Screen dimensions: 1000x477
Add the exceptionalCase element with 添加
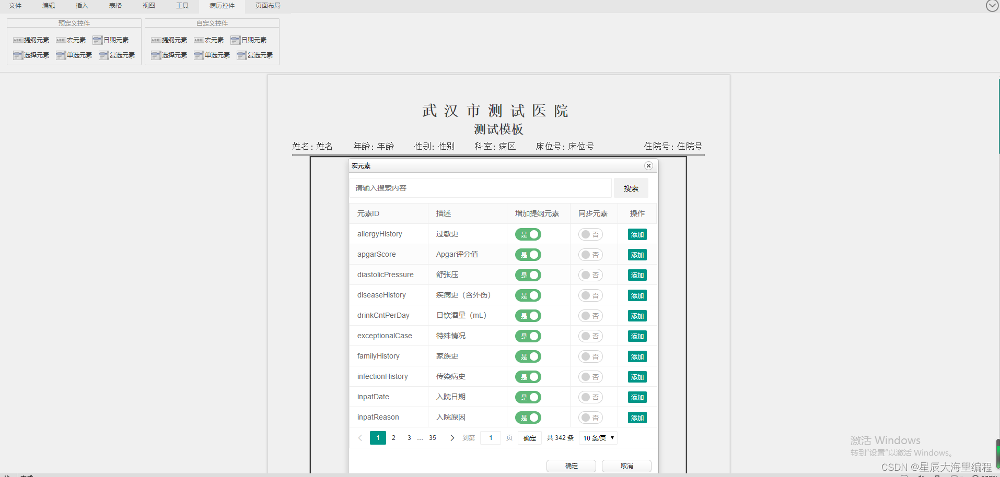[637, 336]
